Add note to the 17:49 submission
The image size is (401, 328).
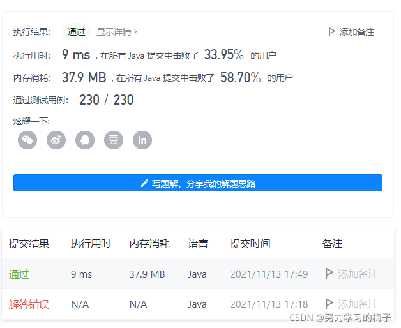[x=358, y=274]
